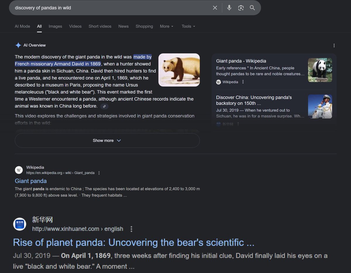The image size is (351, 273).
Task: Click 'Wikipedia' site name above Giant panda result
Action: (35, 168)
